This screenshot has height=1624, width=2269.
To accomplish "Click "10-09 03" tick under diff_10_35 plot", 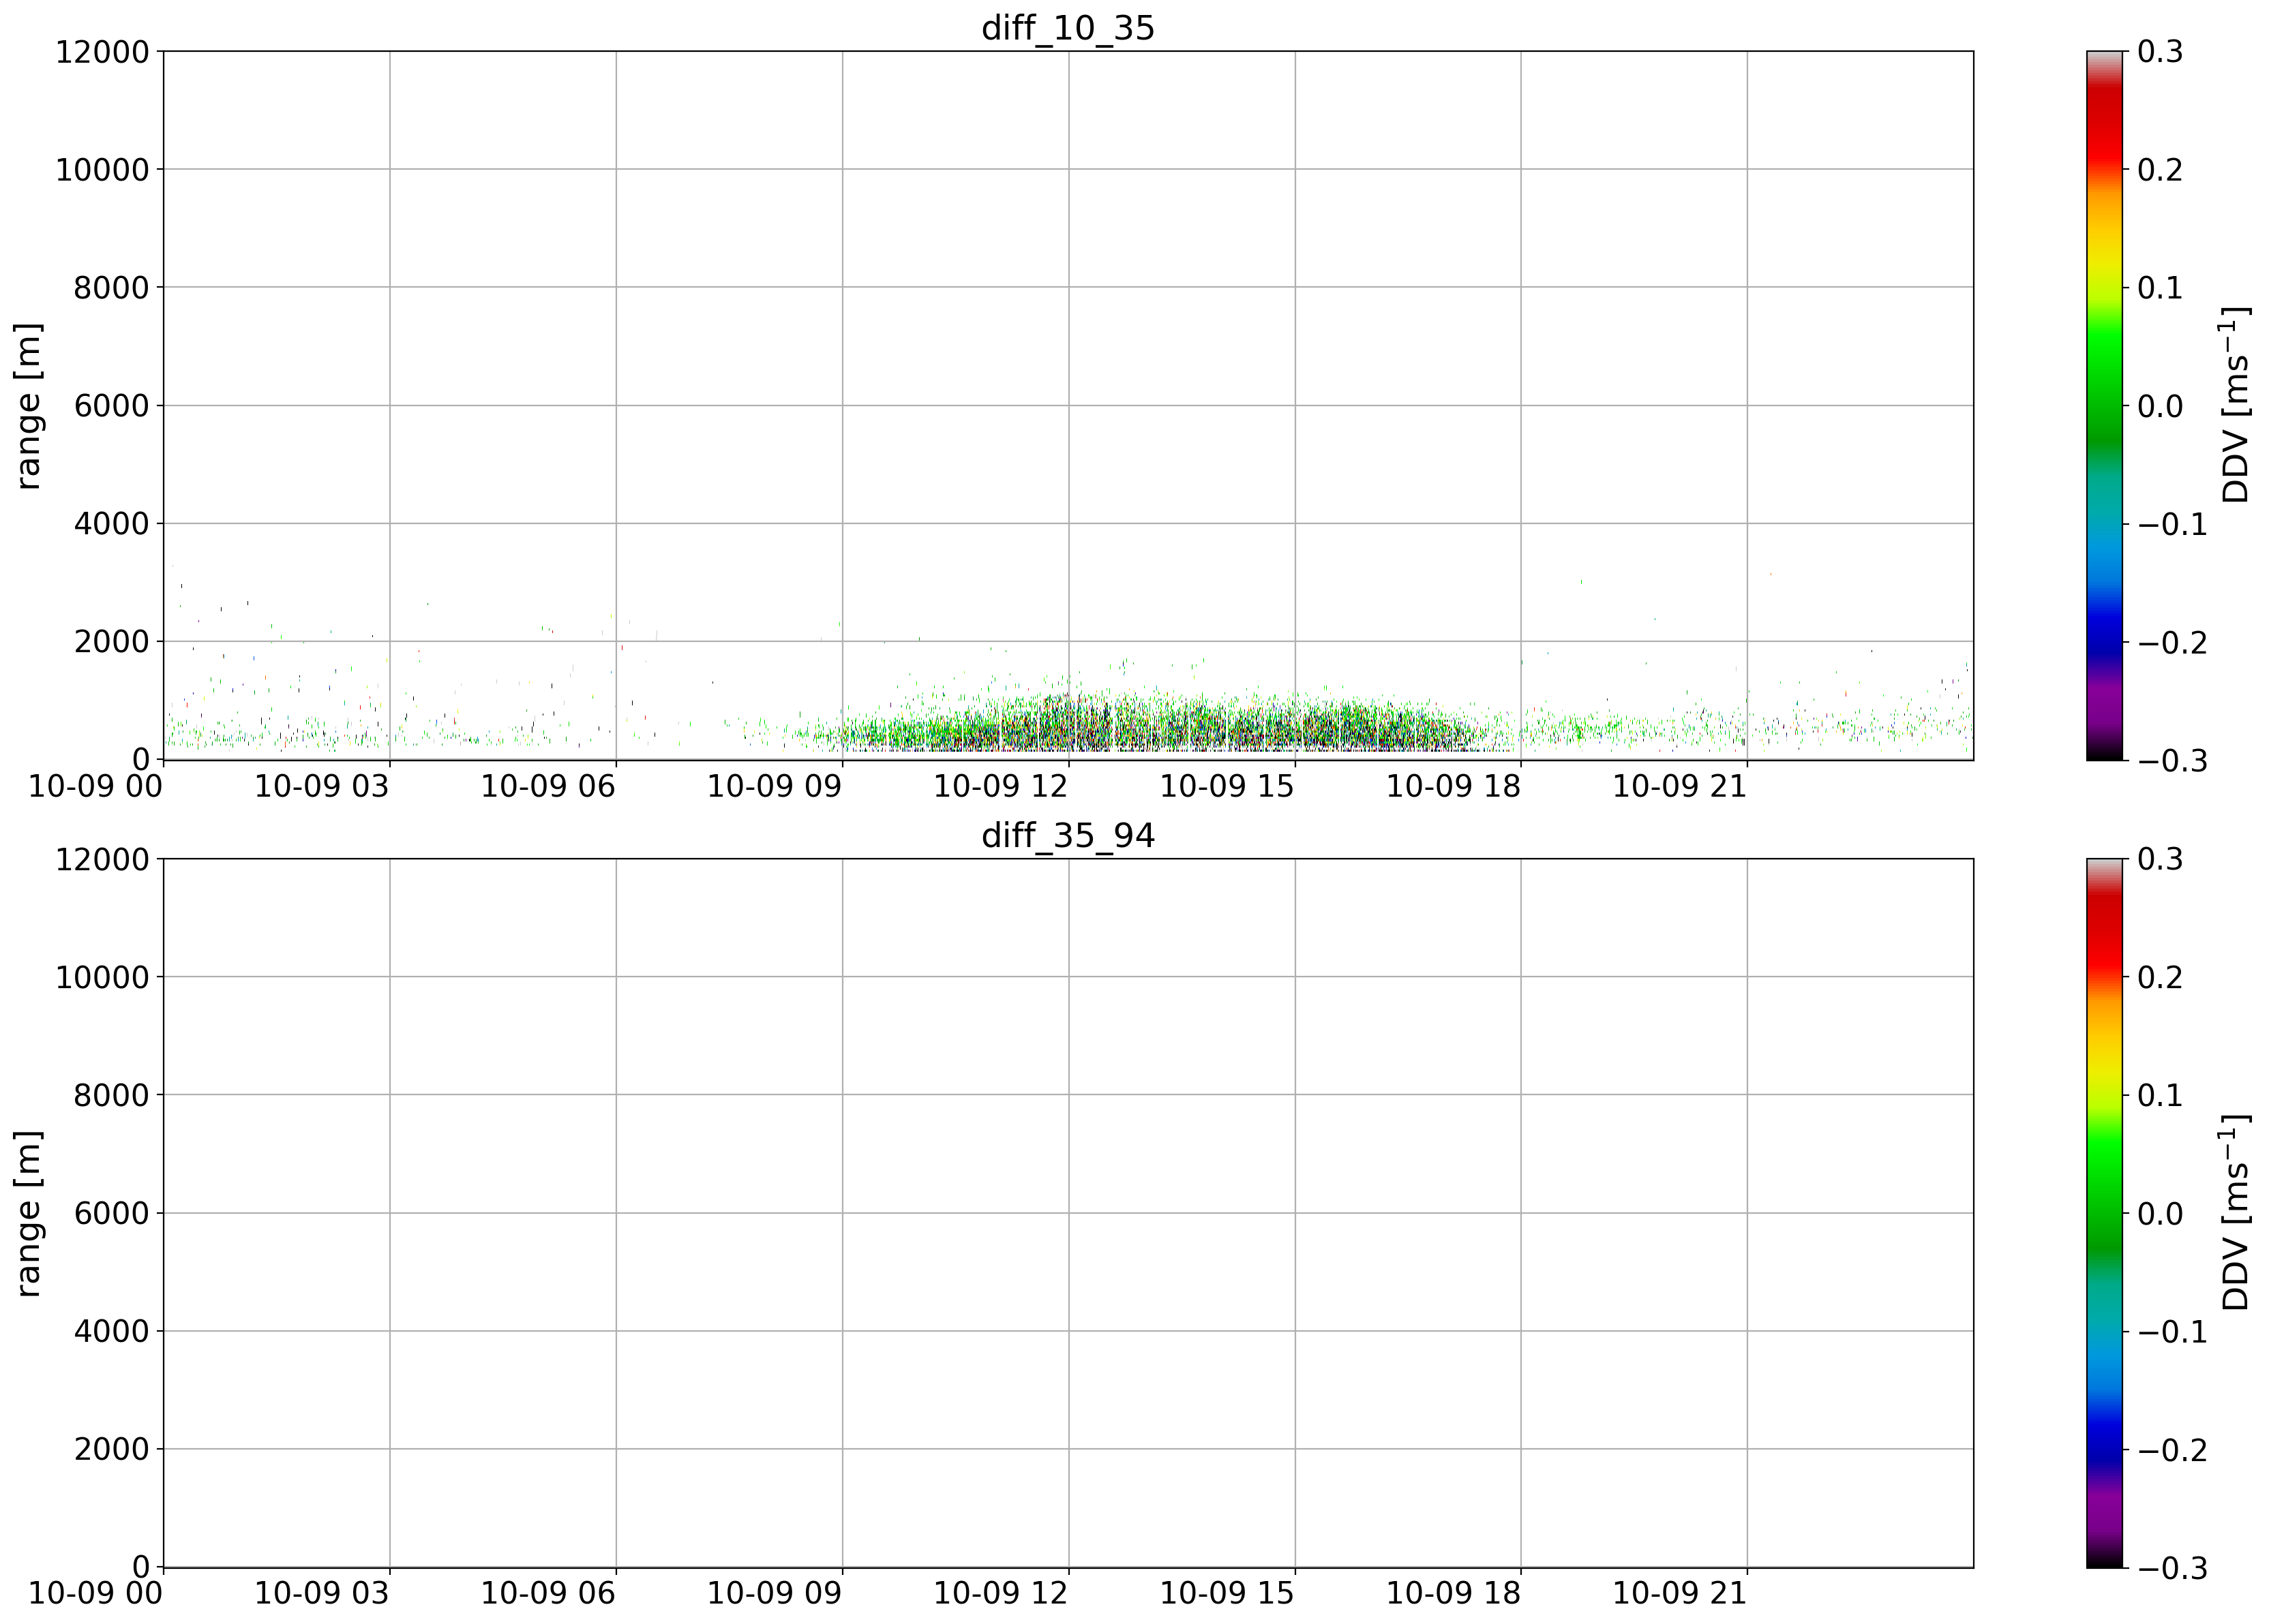I will click(x=321, y=787).
